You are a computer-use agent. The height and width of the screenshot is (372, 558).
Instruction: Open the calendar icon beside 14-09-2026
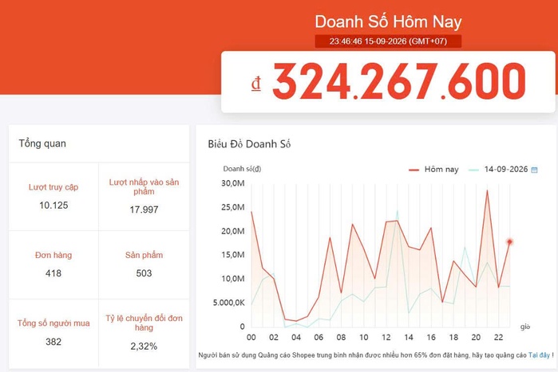[534, 170]
